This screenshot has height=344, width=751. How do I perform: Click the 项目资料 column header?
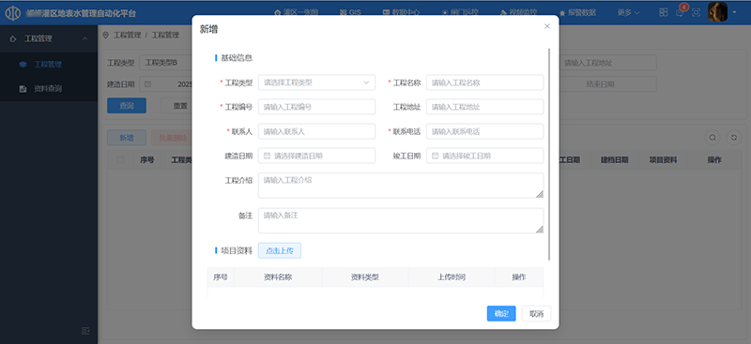tap(664, 159)
